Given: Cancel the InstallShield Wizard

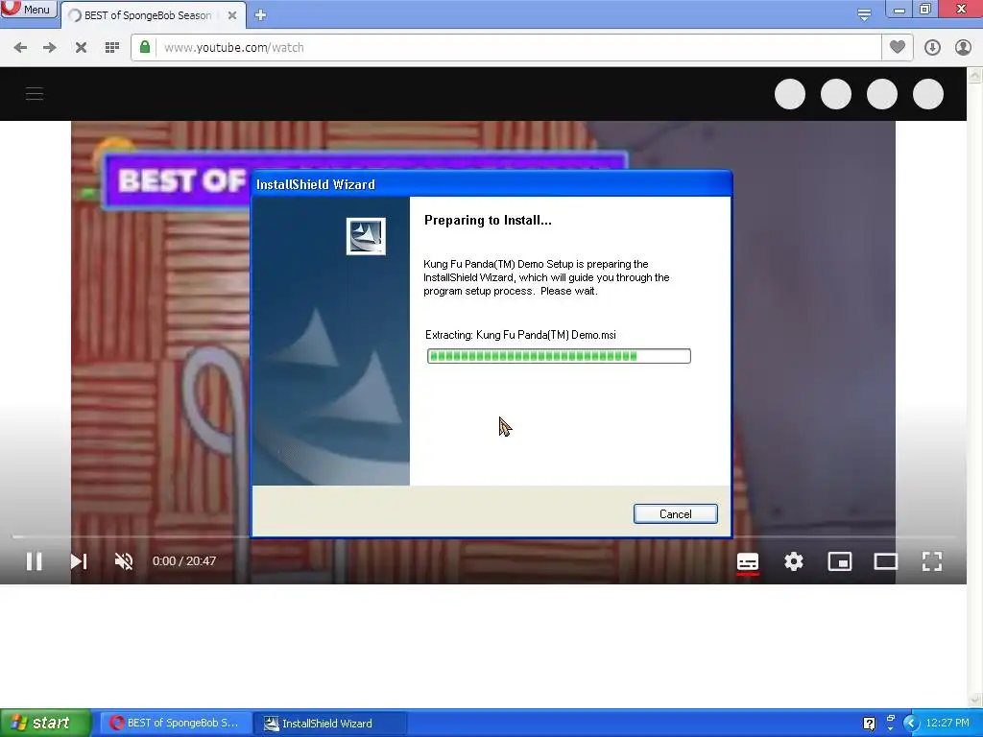Looking at the screenshot, I should pyautogui.click(x=675, y=514).
